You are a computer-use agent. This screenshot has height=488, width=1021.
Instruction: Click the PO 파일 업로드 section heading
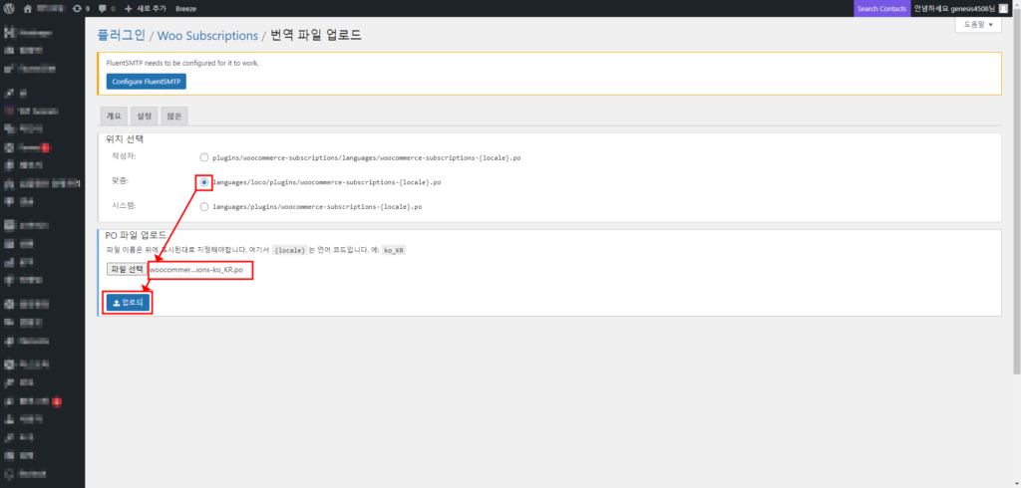136,235
